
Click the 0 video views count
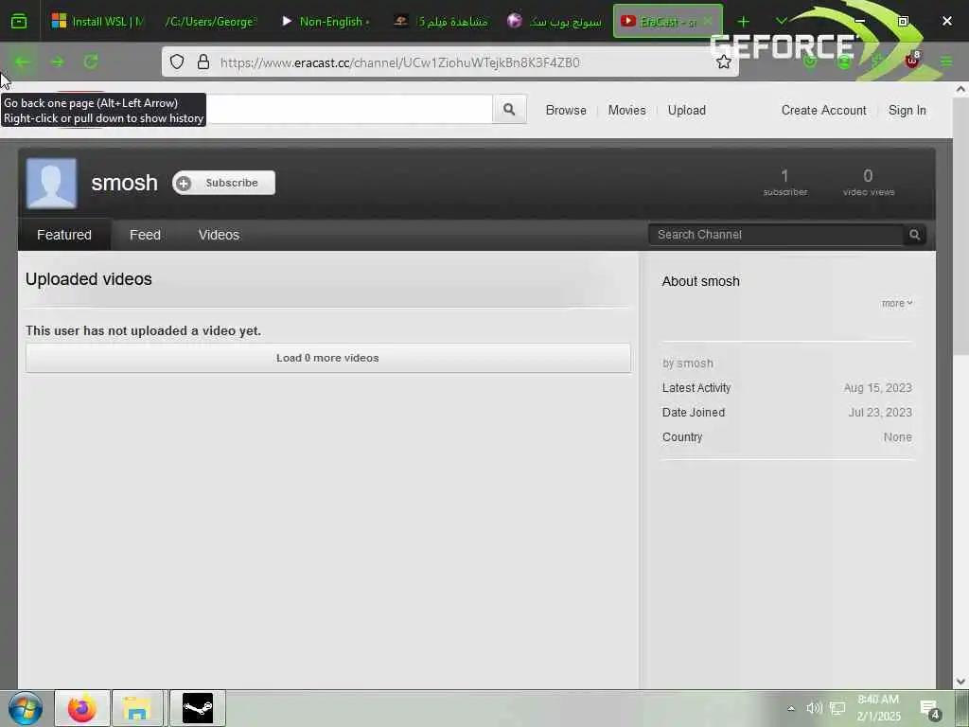[869, 183]
